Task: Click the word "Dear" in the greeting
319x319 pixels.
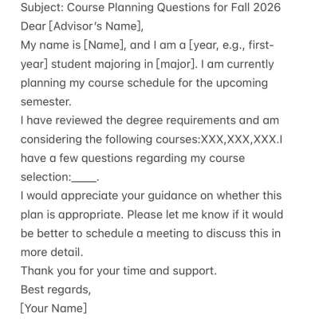Action: coord(33,26)
